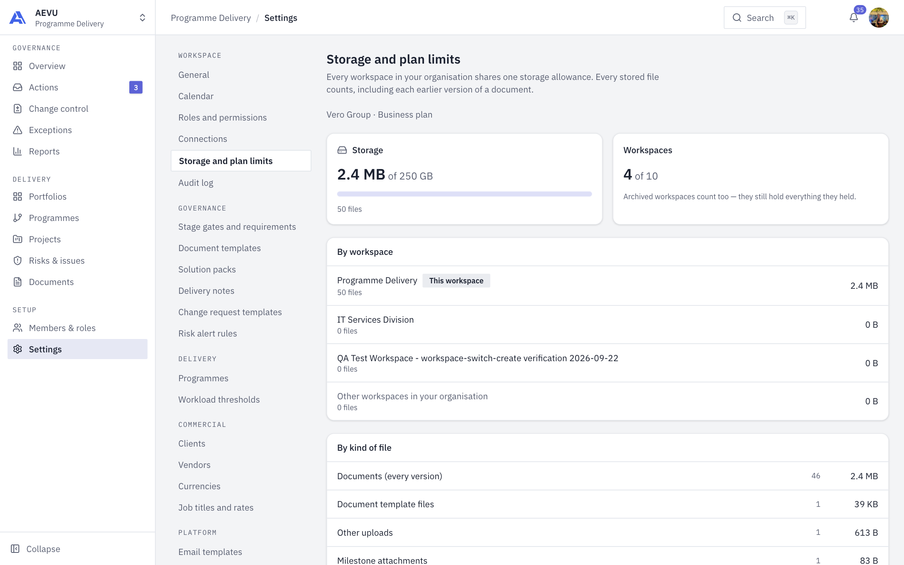Image resolution: width=904 pixels, height=565 pixels.
Task: Click 'Vero Group · Business plan' text
Action: [379, 115]
